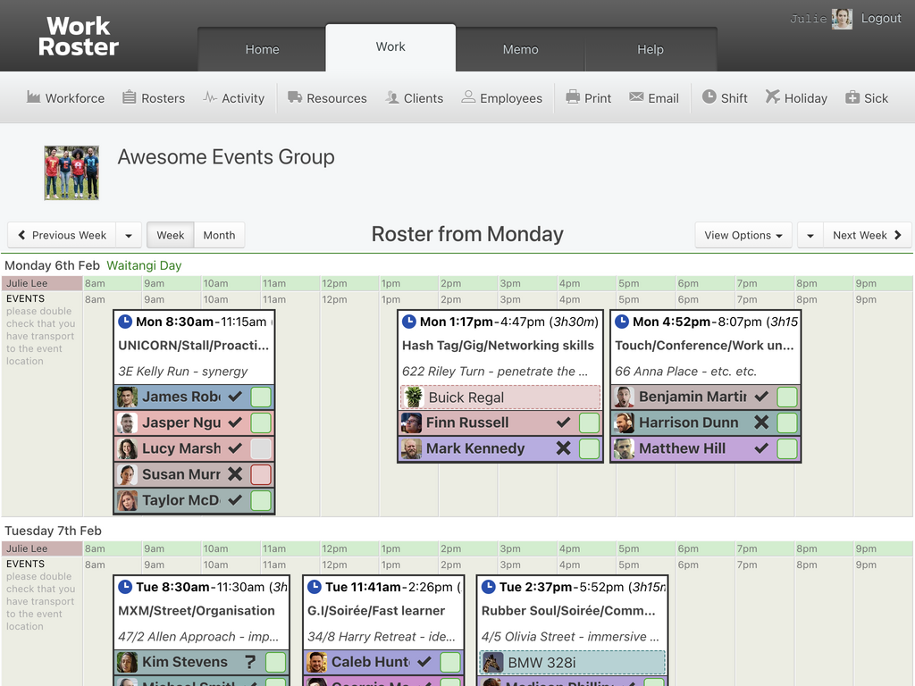Screen dimensions: 915x686
Task: Click the Awesome Events Group team photo
Action: click(x=71, y=170)
